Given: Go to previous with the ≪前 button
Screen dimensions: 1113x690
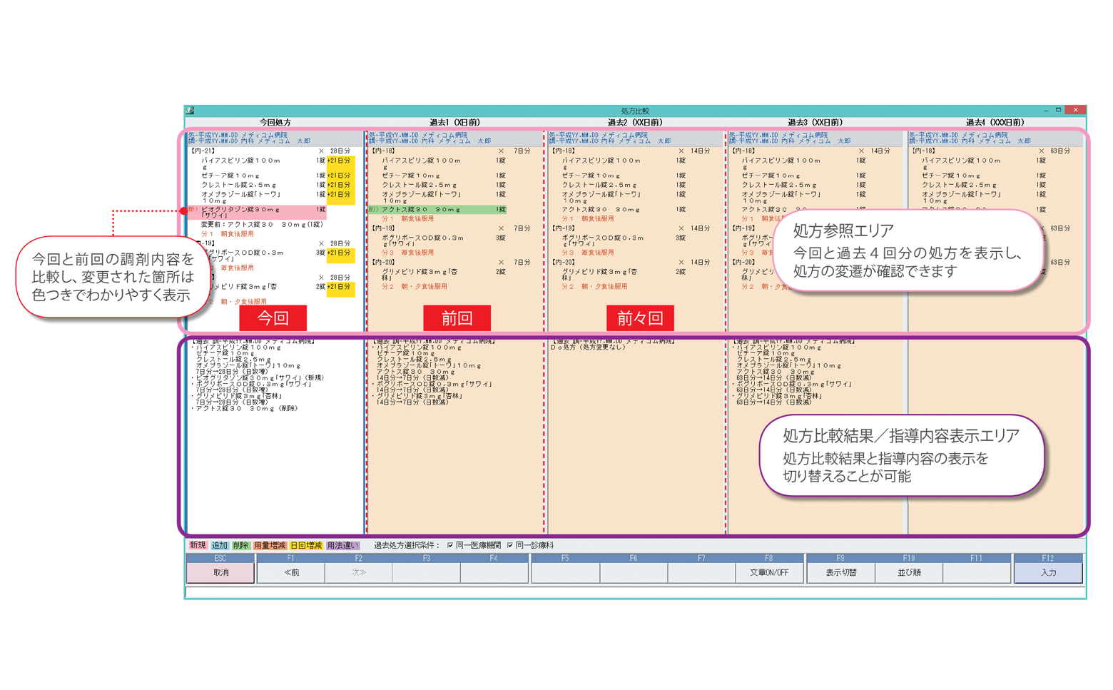Looking at the screenshot, I should pos(291,572).
